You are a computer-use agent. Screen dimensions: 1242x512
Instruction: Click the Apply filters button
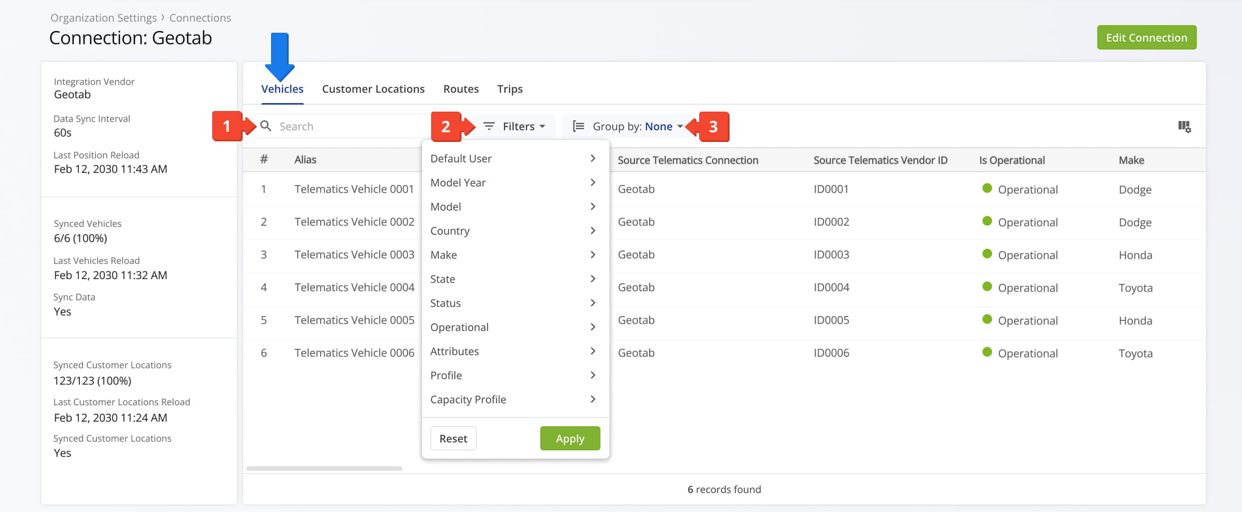coord(570,438)
